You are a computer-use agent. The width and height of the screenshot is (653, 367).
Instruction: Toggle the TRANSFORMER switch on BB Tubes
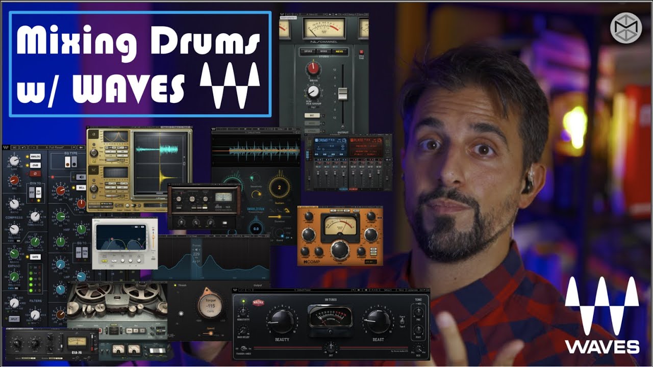pyautogui.click(x=245, y=349)
